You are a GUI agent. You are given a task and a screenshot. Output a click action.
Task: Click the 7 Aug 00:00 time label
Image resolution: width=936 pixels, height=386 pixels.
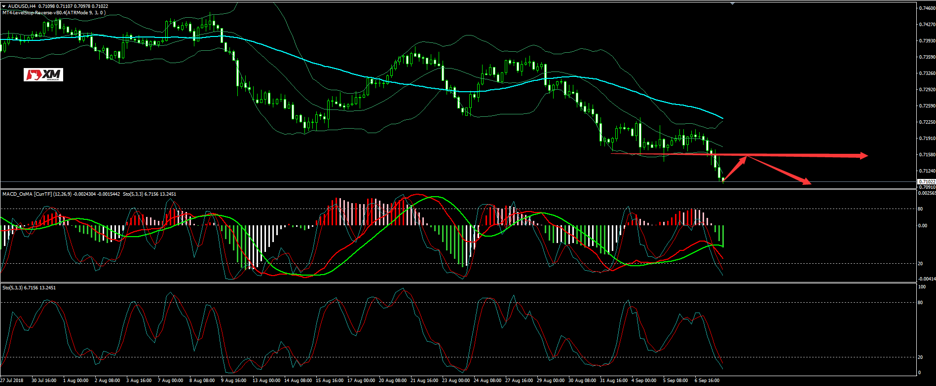[x=170, y=381]
